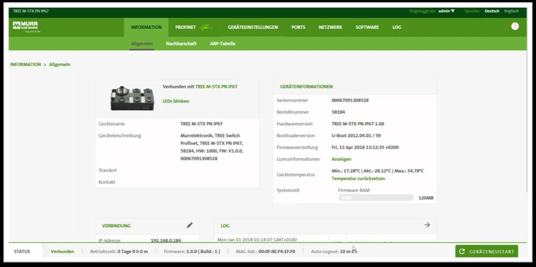Screen dimensions: 536x267
Task: Switch language to Deutsch
Action: (492, 11)
